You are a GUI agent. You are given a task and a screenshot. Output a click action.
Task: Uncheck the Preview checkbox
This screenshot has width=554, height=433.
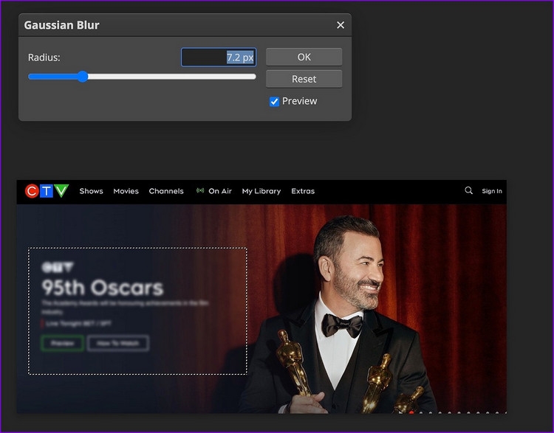(x=274, y=102)
